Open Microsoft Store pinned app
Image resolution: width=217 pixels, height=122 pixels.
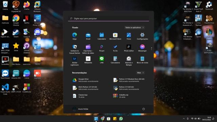[115, 36]
